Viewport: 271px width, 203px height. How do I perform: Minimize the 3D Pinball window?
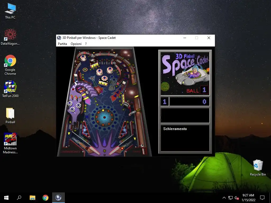[x=185, y=38]
